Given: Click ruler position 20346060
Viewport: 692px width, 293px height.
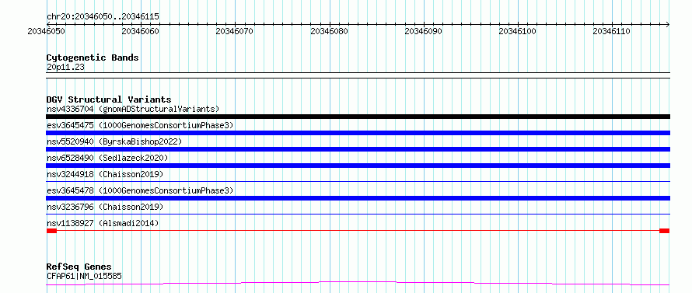Looking at the screenshot, I should (140, 31).
